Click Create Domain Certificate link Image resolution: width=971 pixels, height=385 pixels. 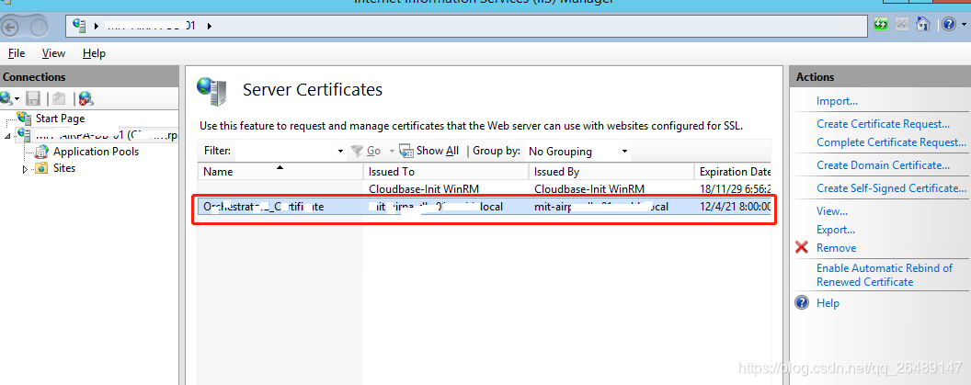[883, 165]
